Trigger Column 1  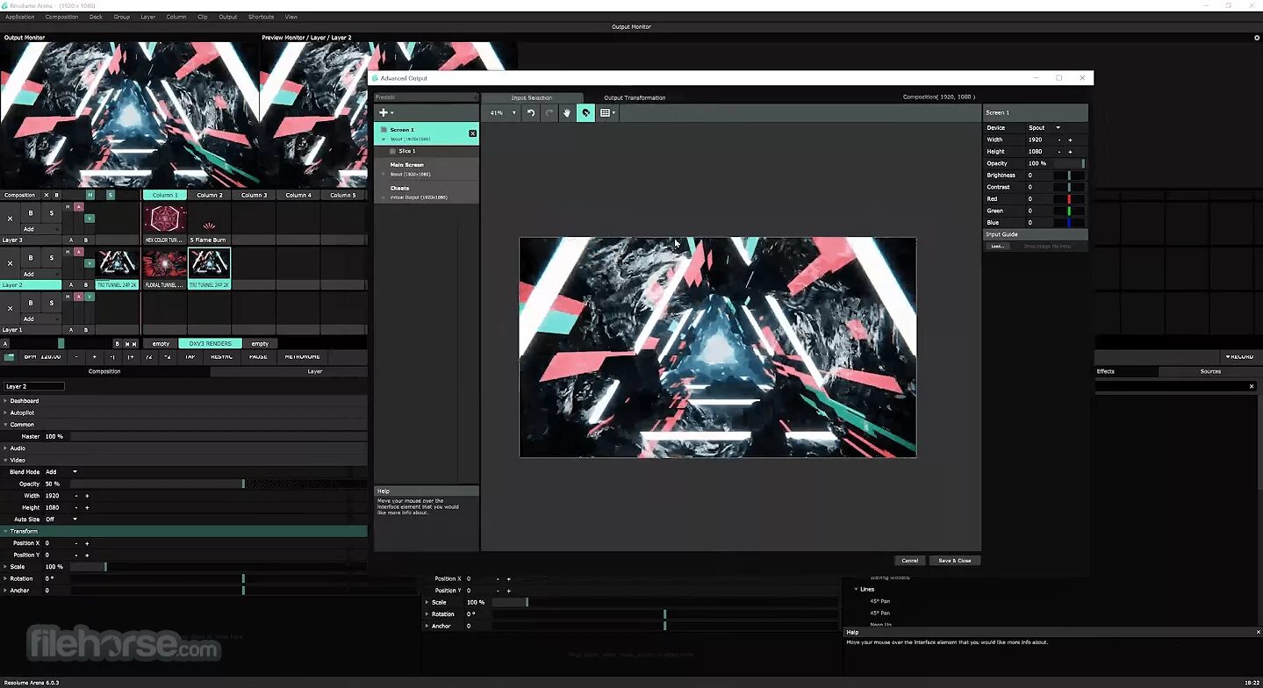[x=165, y=195]
